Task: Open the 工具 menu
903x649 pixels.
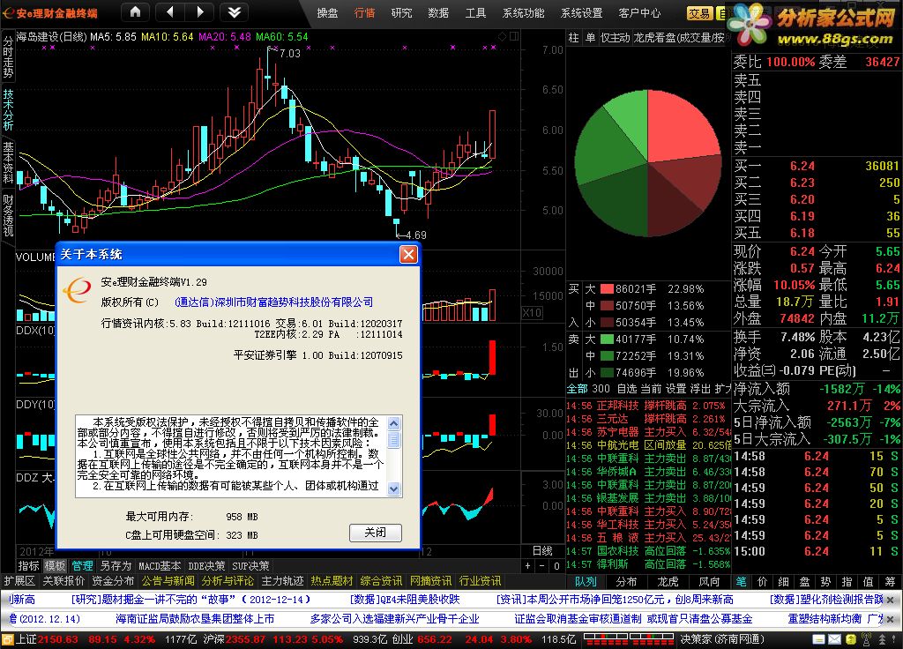Action: tap(475, 12)
